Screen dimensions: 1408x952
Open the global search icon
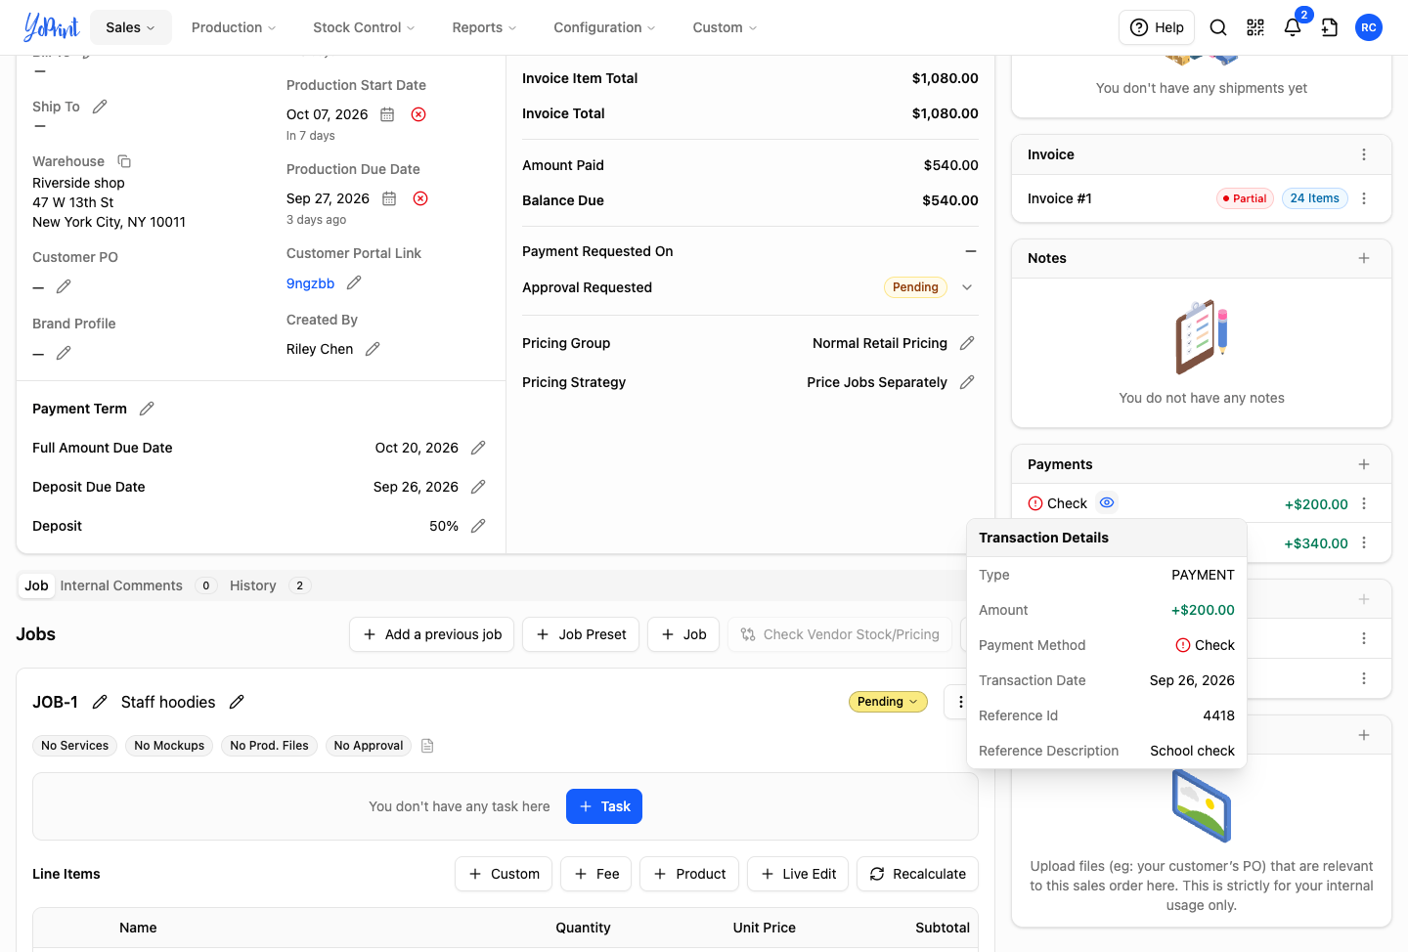(x=1218, y=27)
